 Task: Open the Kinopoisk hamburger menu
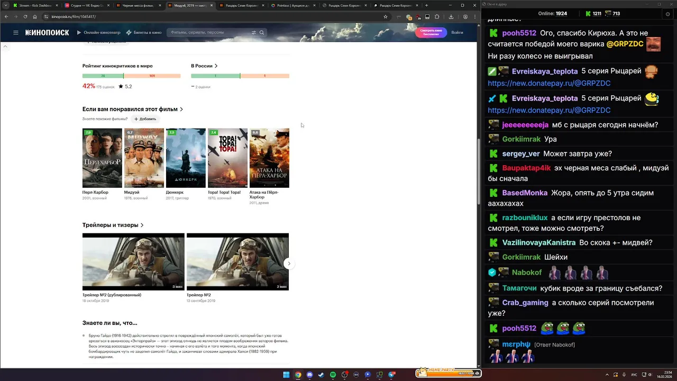(16, 32)
